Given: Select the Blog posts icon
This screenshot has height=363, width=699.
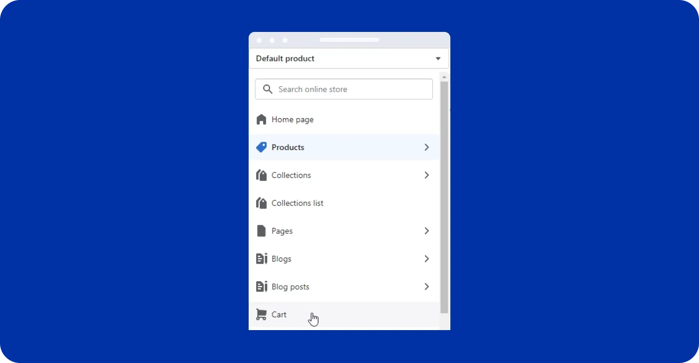Looking at the screenshot, I should [261, 287].
